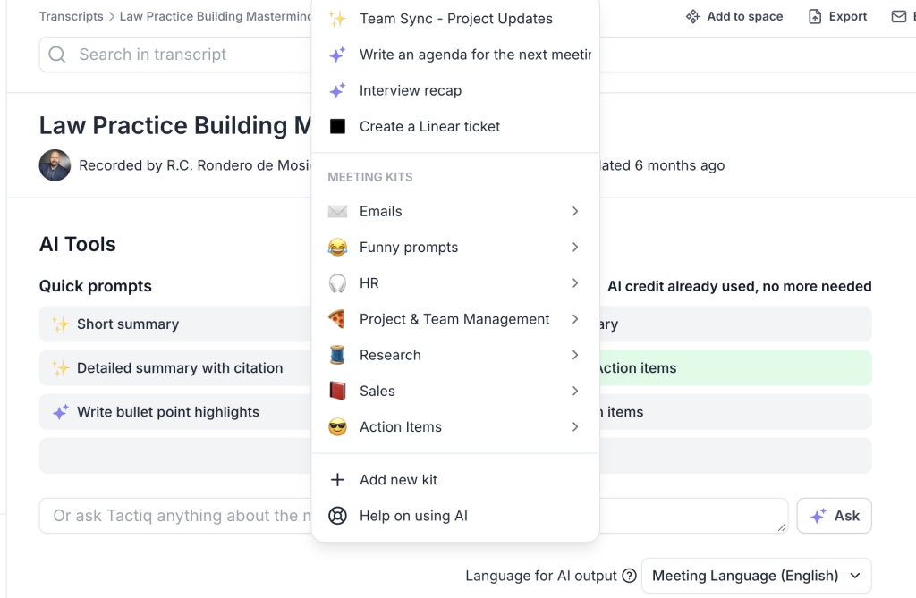
Task: Click the plus icon for Add new kit
Action: pyautogui.click(x=337, y=480)
